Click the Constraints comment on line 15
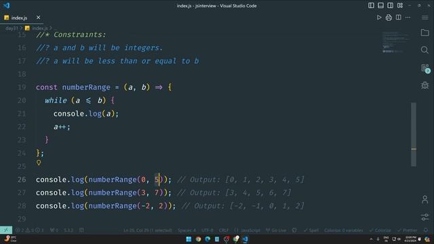The height and width of the screenshot is (244, 434). (x=71, y=35)
